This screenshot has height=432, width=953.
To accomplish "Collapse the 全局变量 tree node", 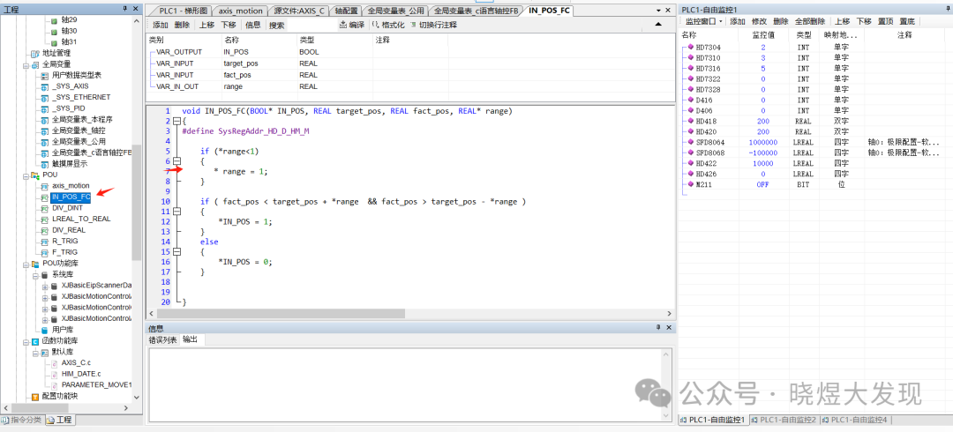I will (26, 64).
